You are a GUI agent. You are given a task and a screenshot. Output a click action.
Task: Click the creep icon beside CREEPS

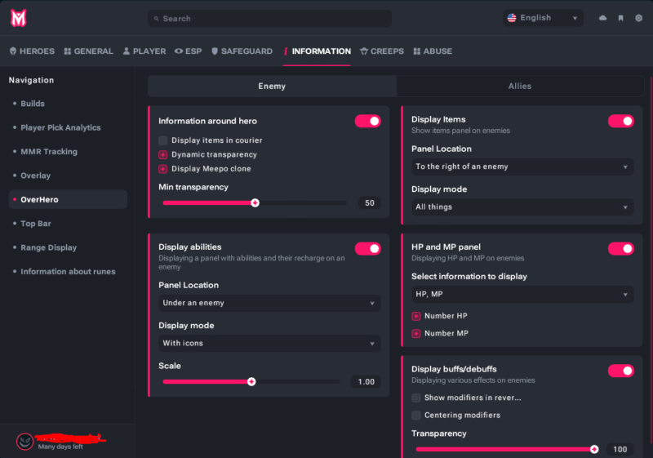[x=364, y=51]
